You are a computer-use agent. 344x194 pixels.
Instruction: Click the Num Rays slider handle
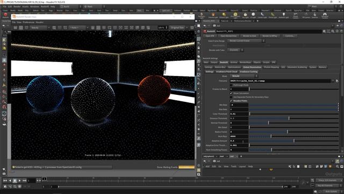point(271,136)
